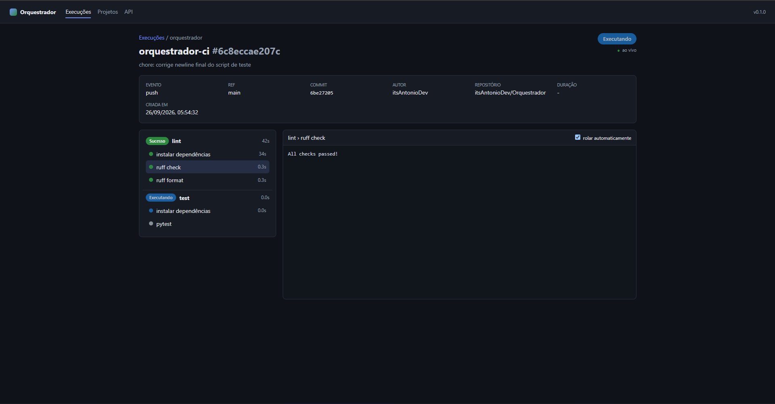Viewport: 775px width, 404px height.
Task: Follow the Execuções breadcrumb link
Action: [x=151, y=38]
